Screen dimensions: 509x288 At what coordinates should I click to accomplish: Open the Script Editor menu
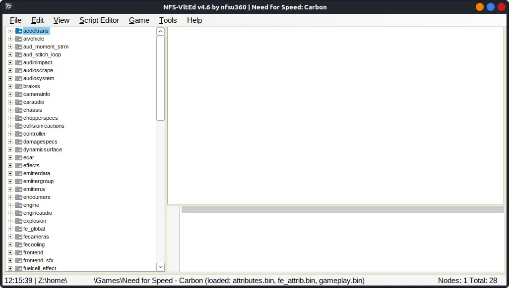pyautogui.click(x=99, y=20)
